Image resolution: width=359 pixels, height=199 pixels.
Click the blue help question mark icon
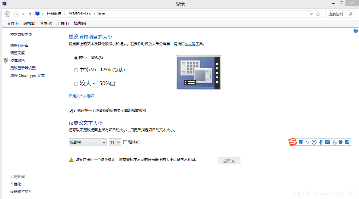point(355,30)
